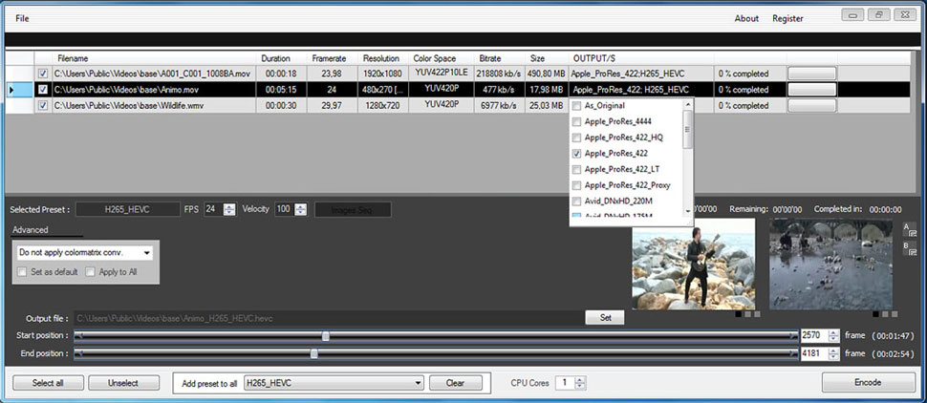Tick the Apply to All checkbox

click(91, 272)
